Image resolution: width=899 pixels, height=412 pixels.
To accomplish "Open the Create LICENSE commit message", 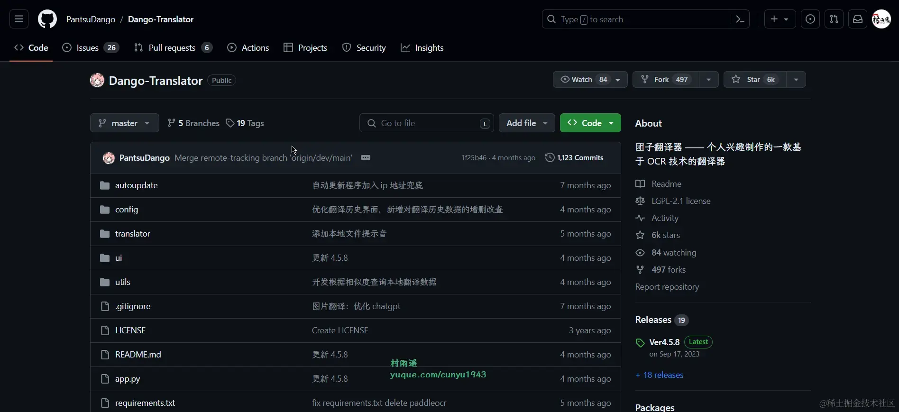I will point(340,330).
